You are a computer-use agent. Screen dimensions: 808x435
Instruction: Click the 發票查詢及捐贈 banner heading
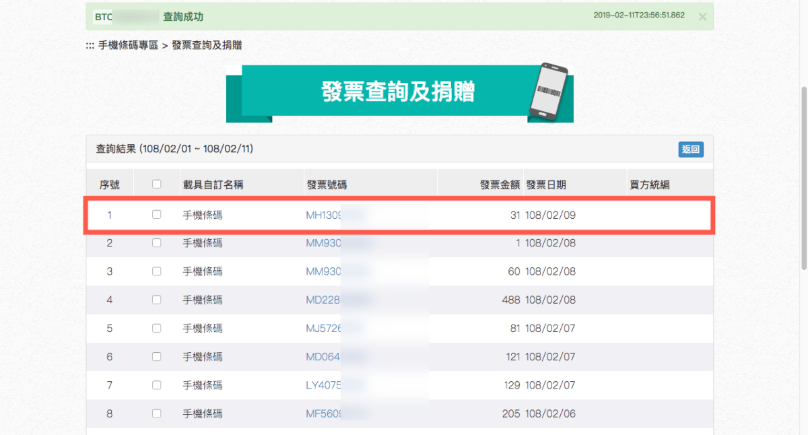tap(398, 92)
